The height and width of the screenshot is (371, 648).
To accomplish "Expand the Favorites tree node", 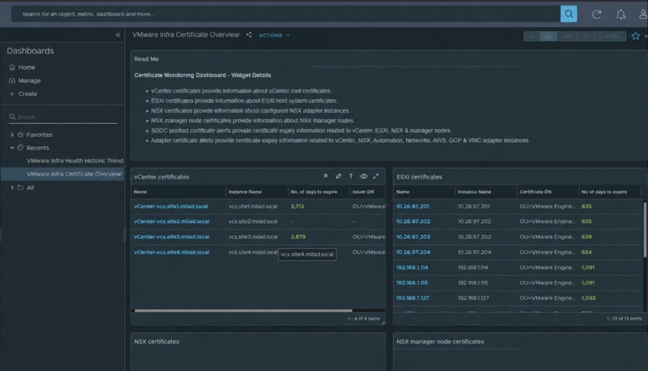I will [x=12, y=135].
